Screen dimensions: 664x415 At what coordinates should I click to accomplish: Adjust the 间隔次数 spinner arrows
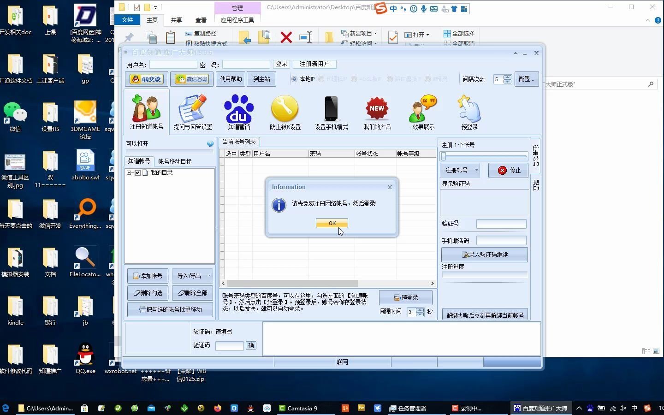pyautogui.click(x=508, y=79)
